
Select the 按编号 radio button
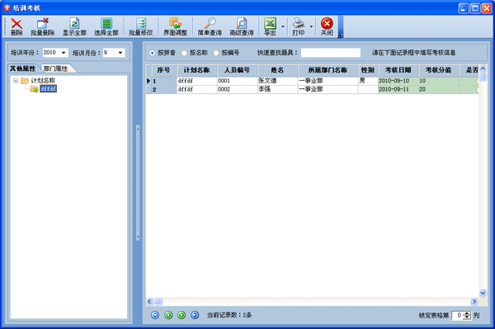(216, 53)
